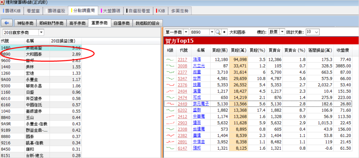Select broker row 8880 國泰
Viewport: 359px width, 158px height.
41,137
